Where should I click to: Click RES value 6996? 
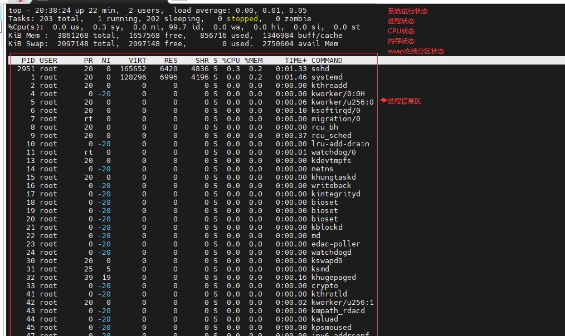click(169, 77)
